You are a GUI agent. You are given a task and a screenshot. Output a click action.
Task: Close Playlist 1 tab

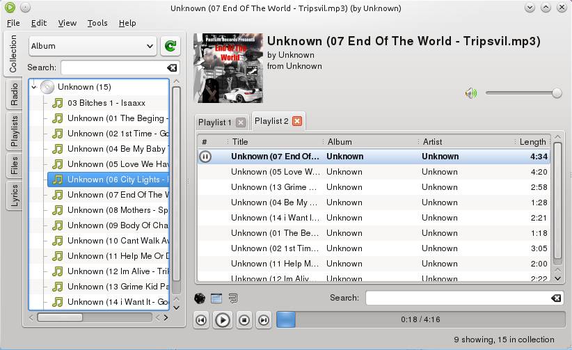(240, 122)
